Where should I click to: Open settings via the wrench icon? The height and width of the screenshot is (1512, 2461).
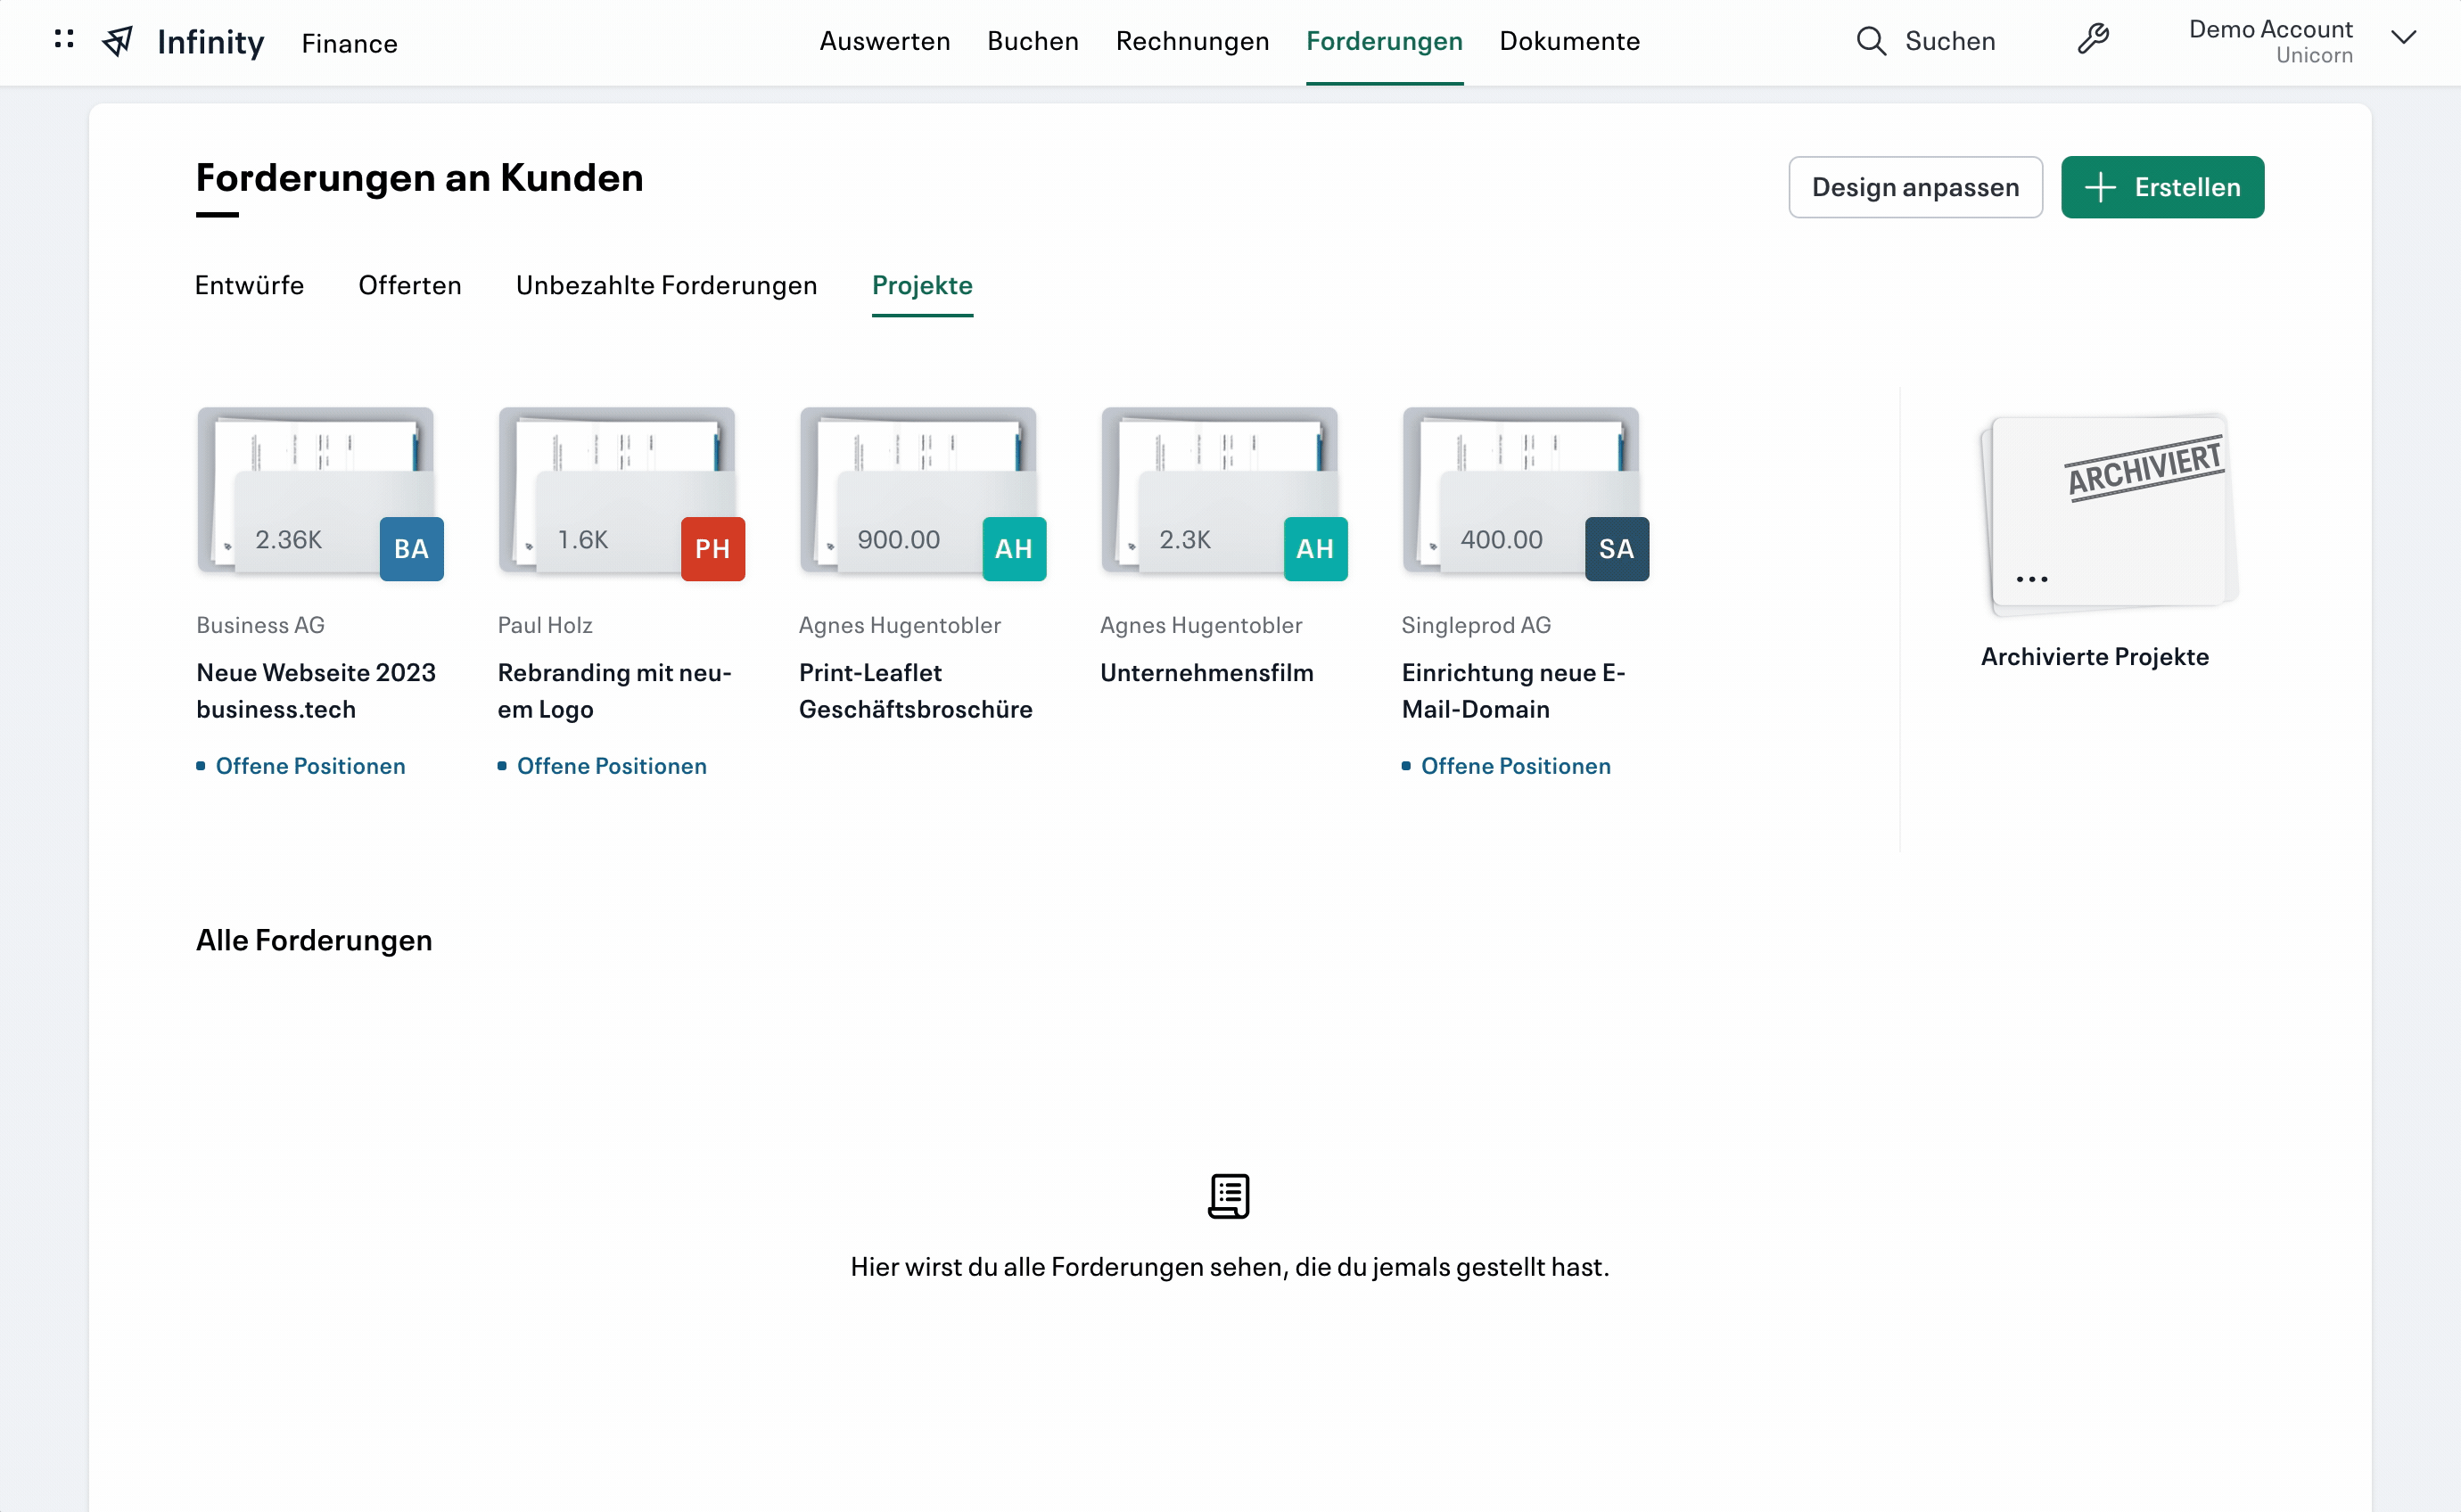coord(2093,40)
